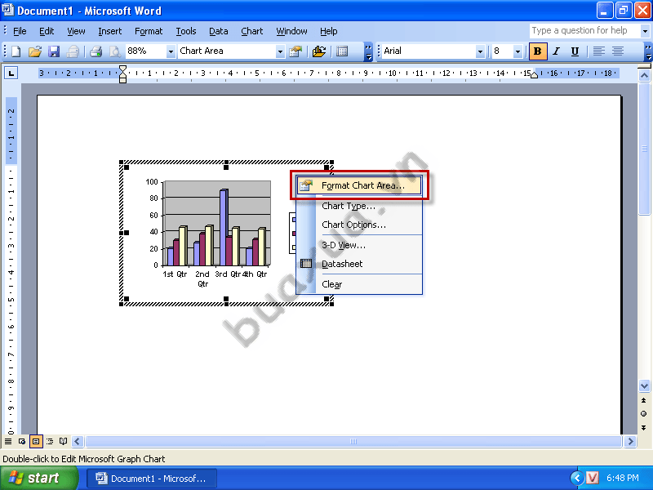Screen dimensions: 653x490
Task: Switch to Outline view button
Action: click(x=50, y=441)
